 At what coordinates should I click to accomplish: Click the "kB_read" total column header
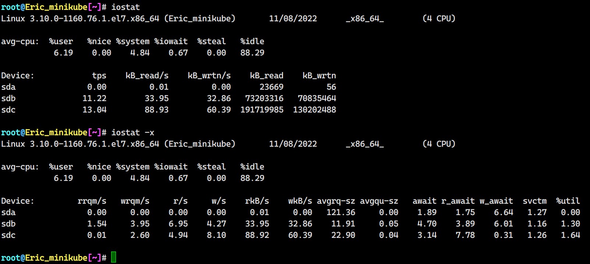[x=266, y=76]
